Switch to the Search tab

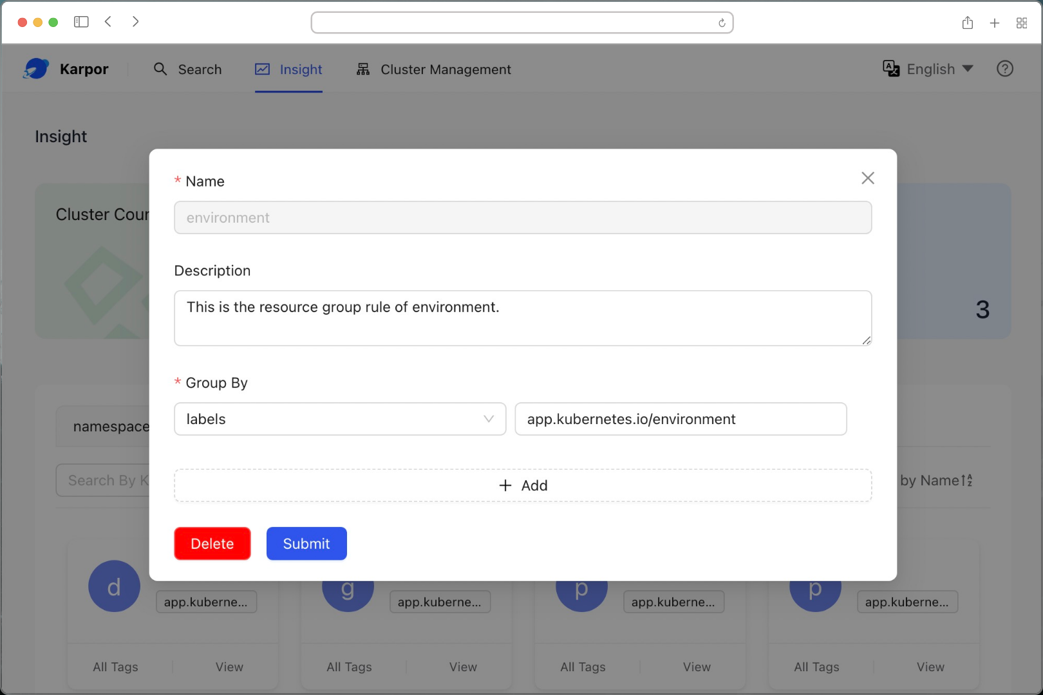tap(187, 69)
